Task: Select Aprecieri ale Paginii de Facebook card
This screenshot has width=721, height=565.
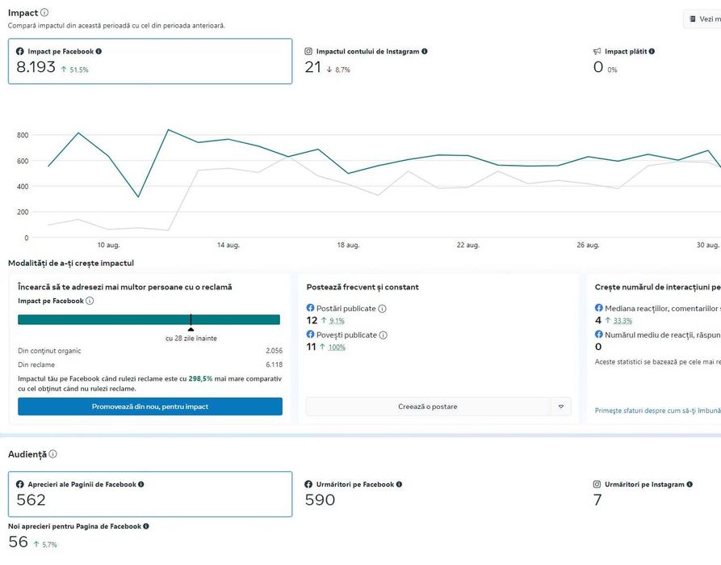Action: (x=150, y=494)
